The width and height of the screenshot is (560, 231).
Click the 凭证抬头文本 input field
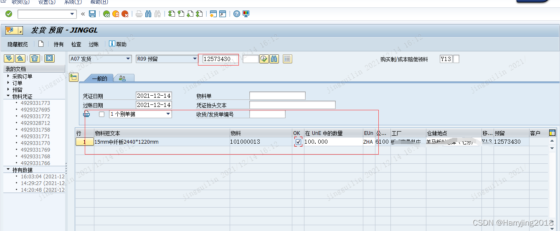(x=292, y=105)
